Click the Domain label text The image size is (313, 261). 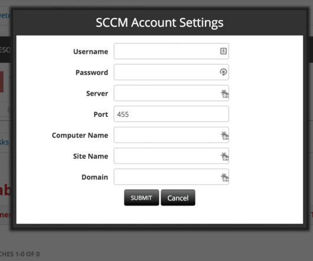(94, 177)
